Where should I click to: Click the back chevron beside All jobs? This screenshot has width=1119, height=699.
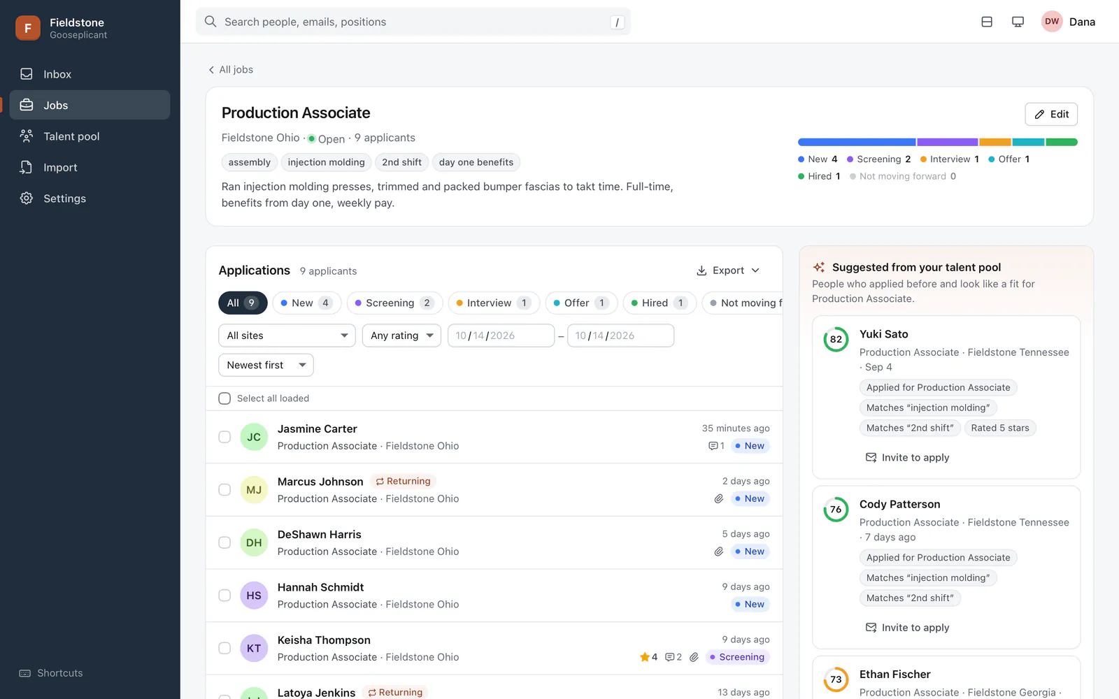click(x=211, y=70)
